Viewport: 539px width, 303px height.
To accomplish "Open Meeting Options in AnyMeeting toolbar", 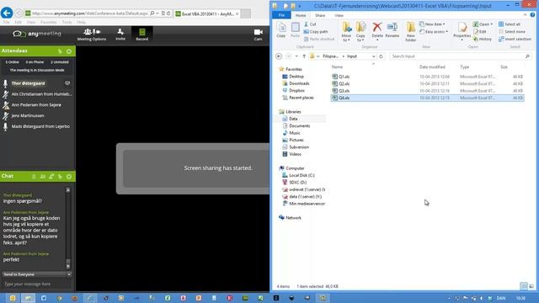I will click(x=92, y=35).
